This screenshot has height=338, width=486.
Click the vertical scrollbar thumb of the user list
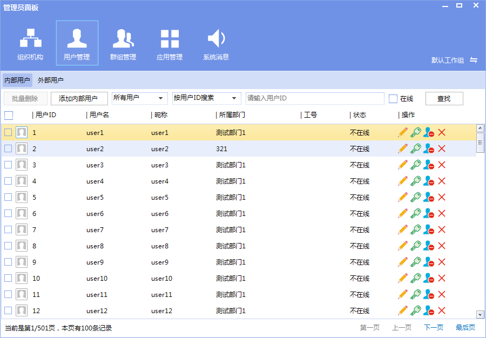click(480, 143)
